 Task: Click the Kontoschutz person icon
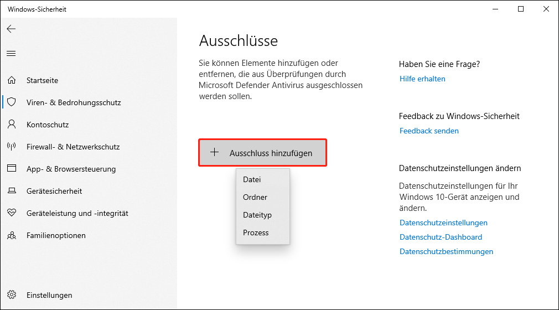tap(12, 124)
